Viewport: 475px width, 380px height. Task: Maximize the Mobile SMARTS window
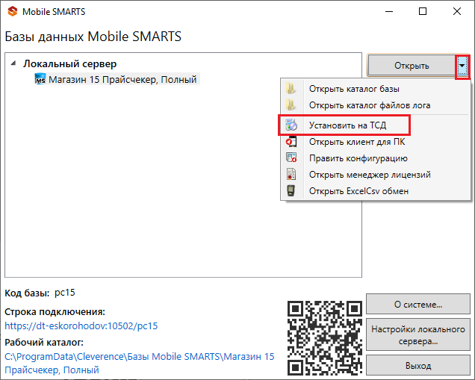tap(423, 11)
